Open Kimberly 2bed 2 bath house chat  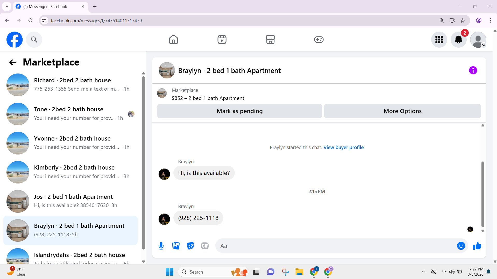70,172
